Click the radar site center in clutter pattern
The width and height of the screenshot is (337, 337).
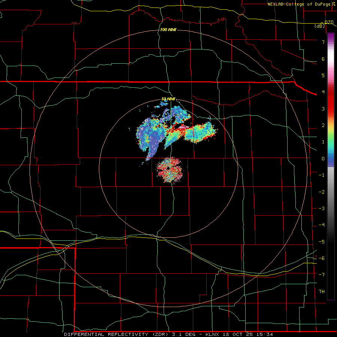click(168, 168)
